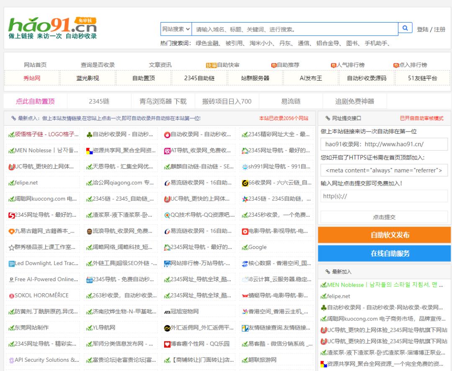Click the 66收录网 round favicon
Screen dimensions: 452x371
click(245, 183)
